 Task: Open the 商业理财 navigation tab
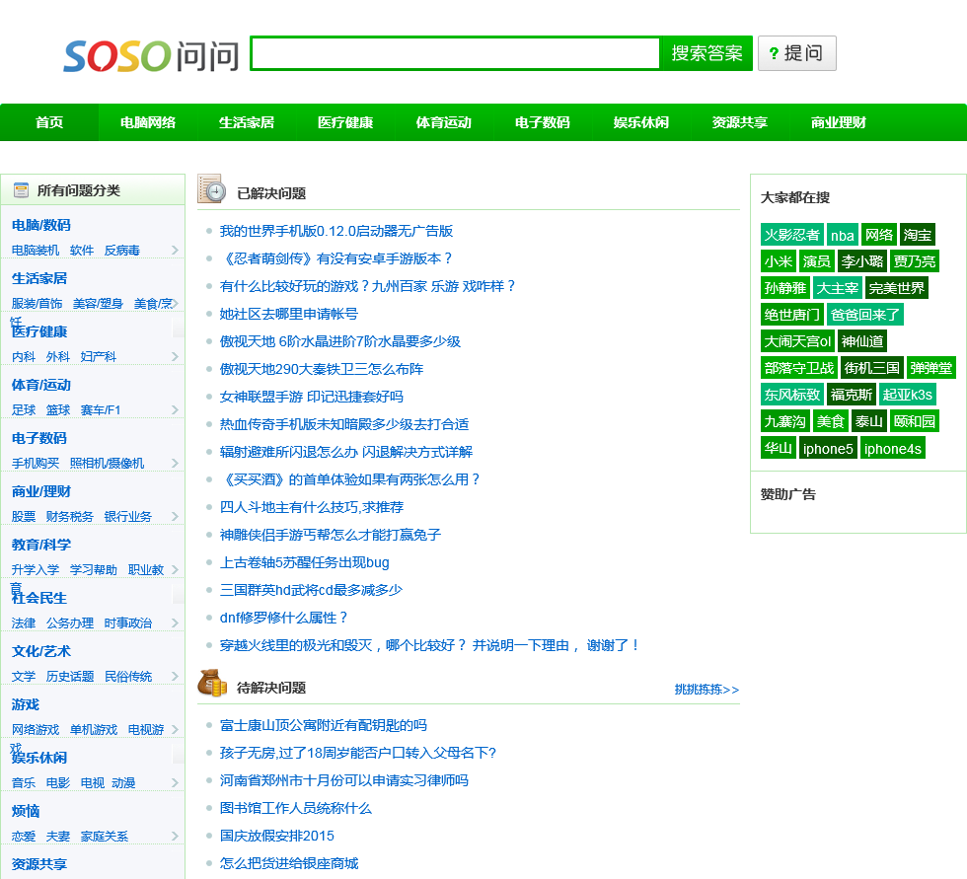tap(839, 122)
